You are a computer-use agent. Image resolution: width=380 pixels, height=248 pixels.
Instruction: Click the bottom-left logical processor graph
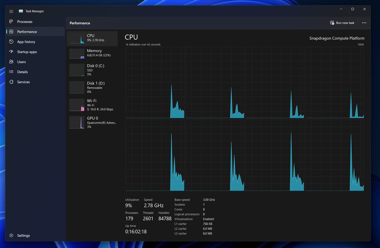point(155,155)
